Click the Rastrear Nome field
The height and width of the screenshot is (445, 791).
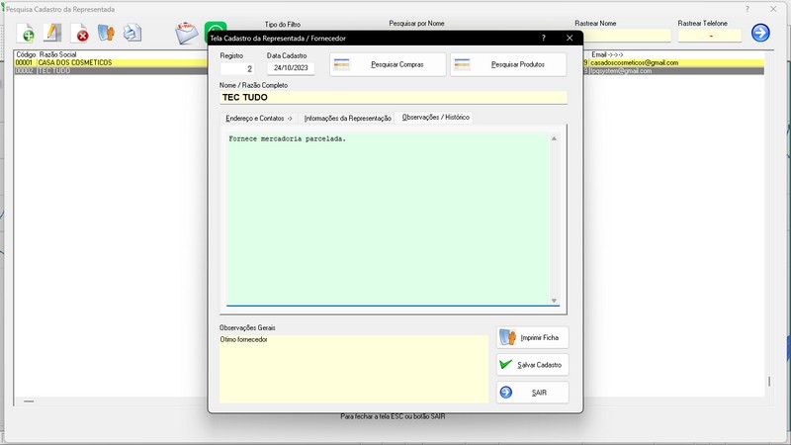click(x=627, y=36)
